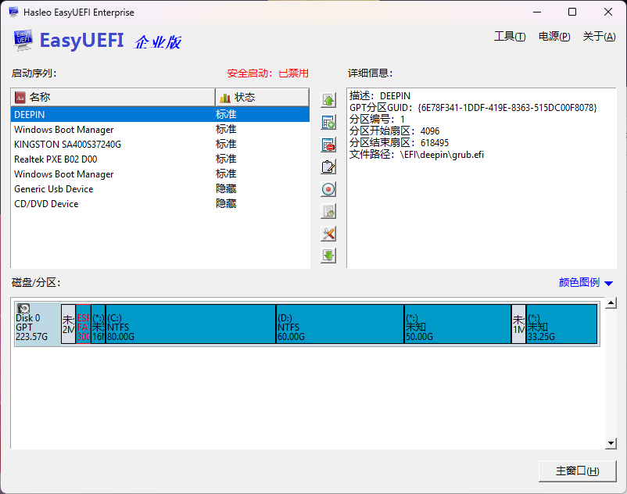The height and width of the screenshot is (494, 627).
Task: Click the EasyUEFI logo icon
Action: [x=23, y=41]
